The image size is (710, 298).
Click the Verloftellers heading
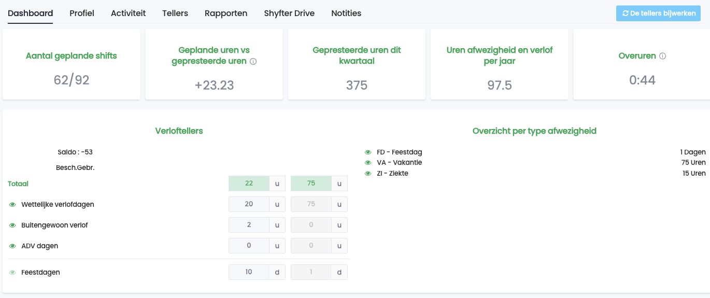tap(179, 131)
